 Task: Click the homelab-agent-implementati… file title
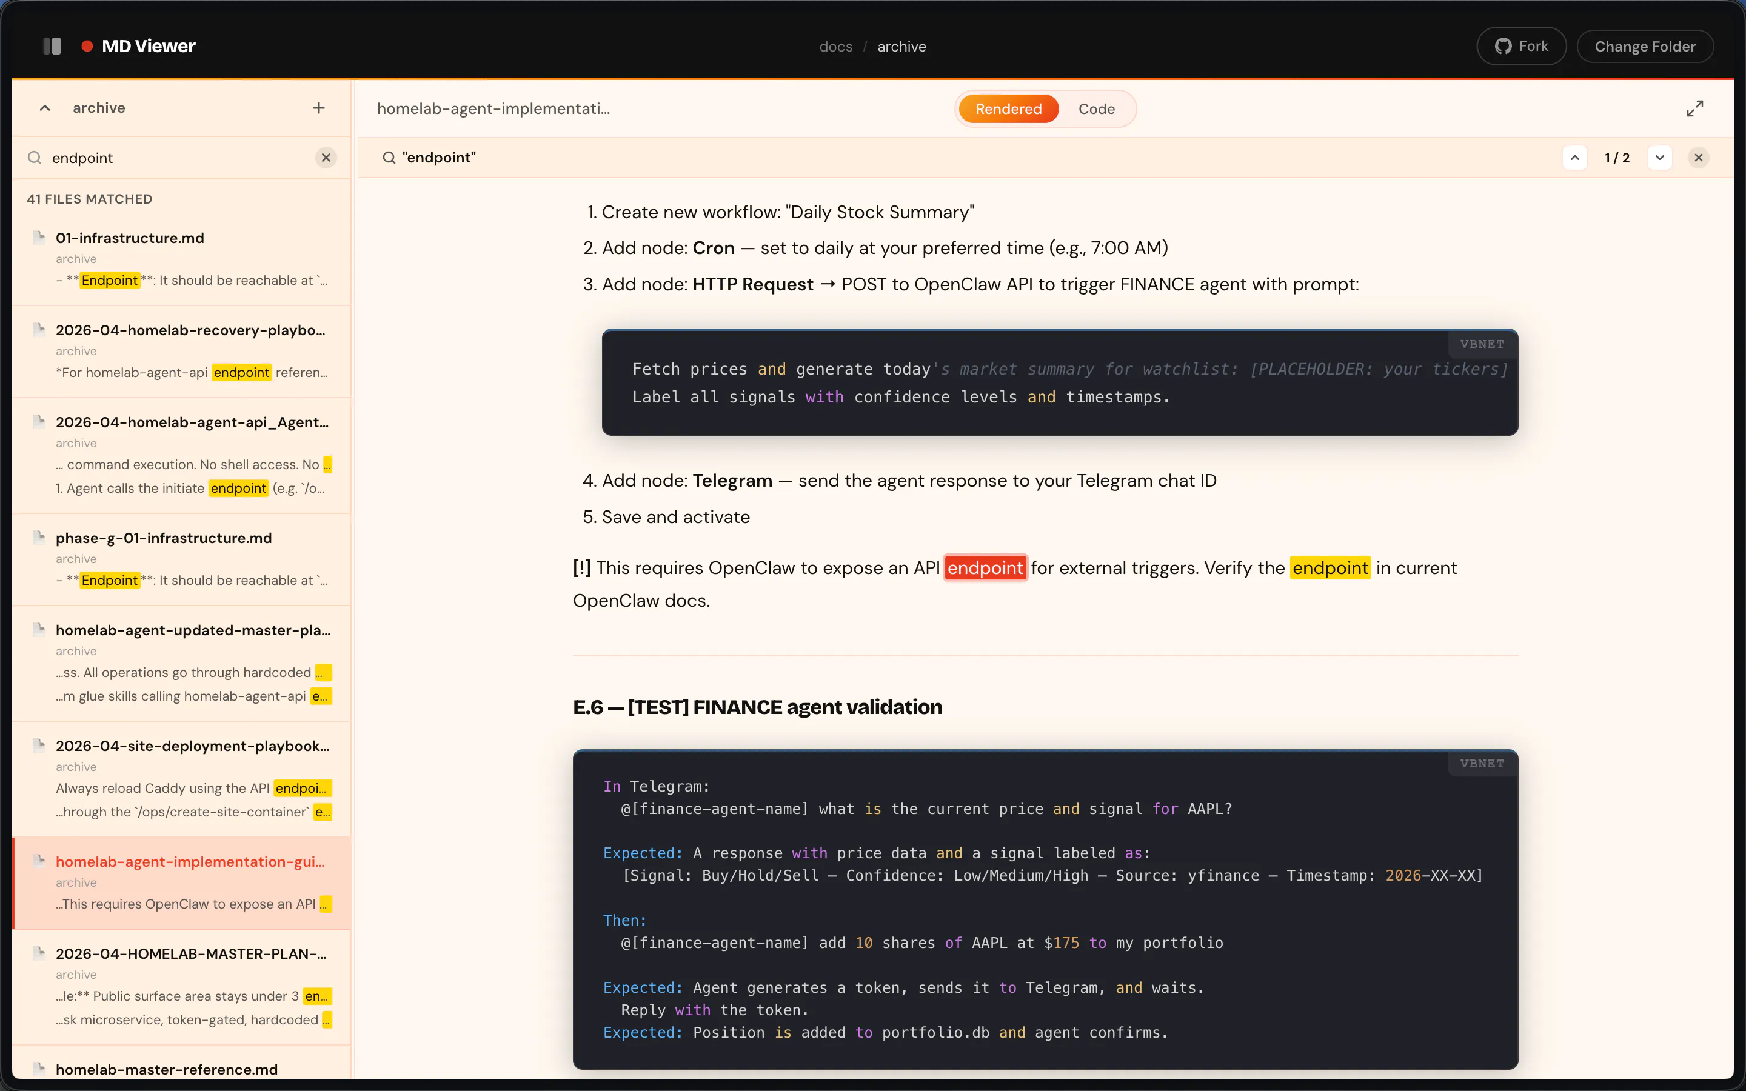coord(493,109)
